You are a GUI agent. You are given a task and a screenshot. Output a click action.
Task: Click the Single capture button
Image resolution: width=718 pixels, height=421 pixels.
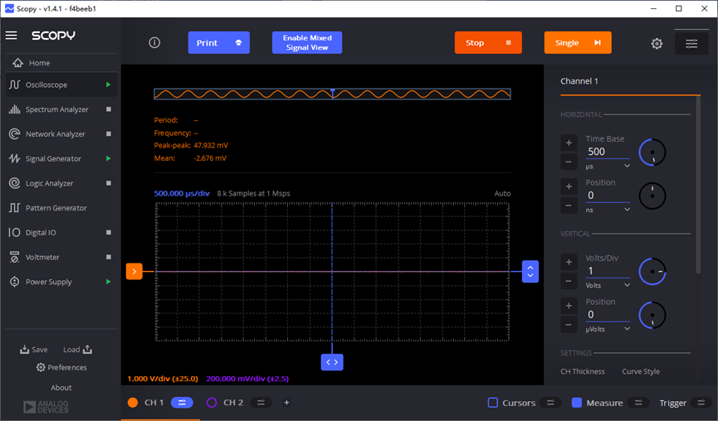pos(578,42)
